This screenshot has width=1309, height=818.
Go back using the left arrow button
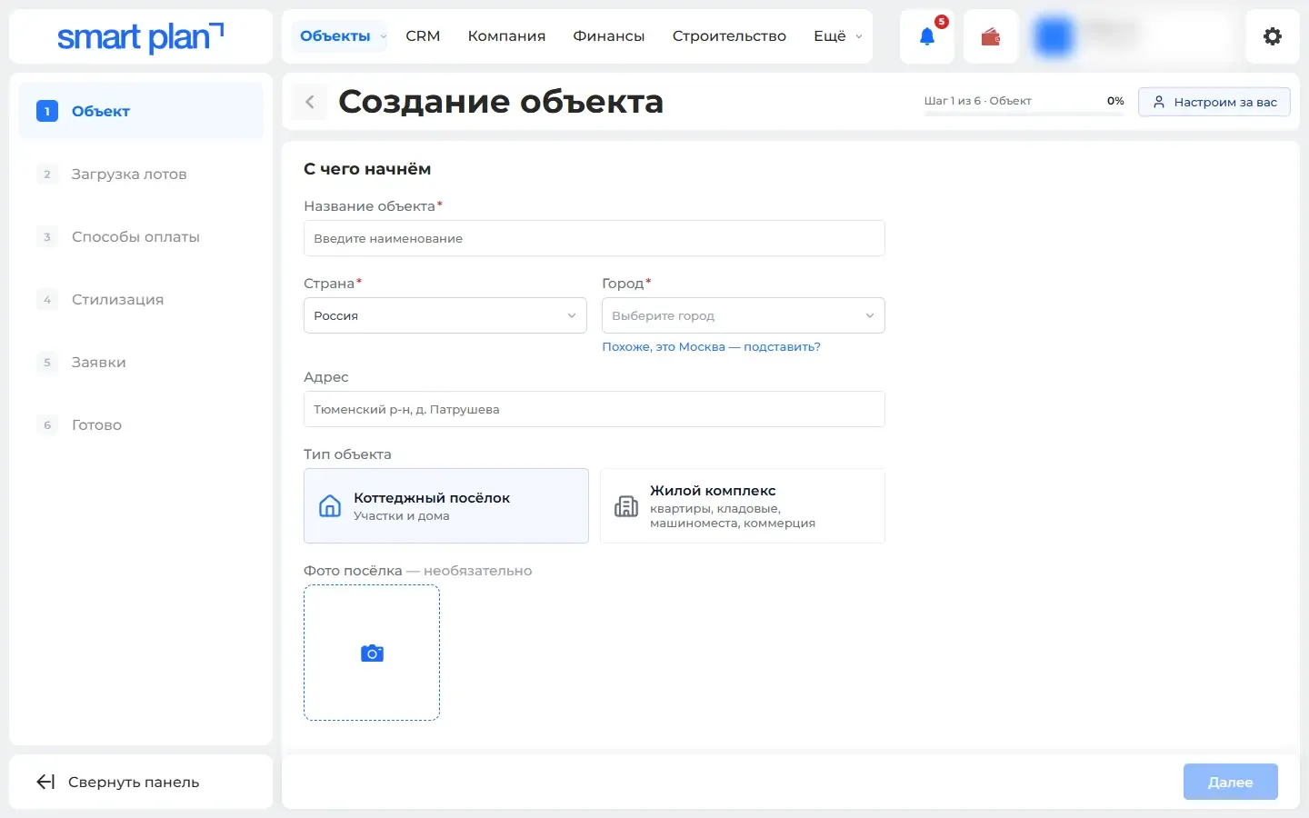[x=310, y=102]
